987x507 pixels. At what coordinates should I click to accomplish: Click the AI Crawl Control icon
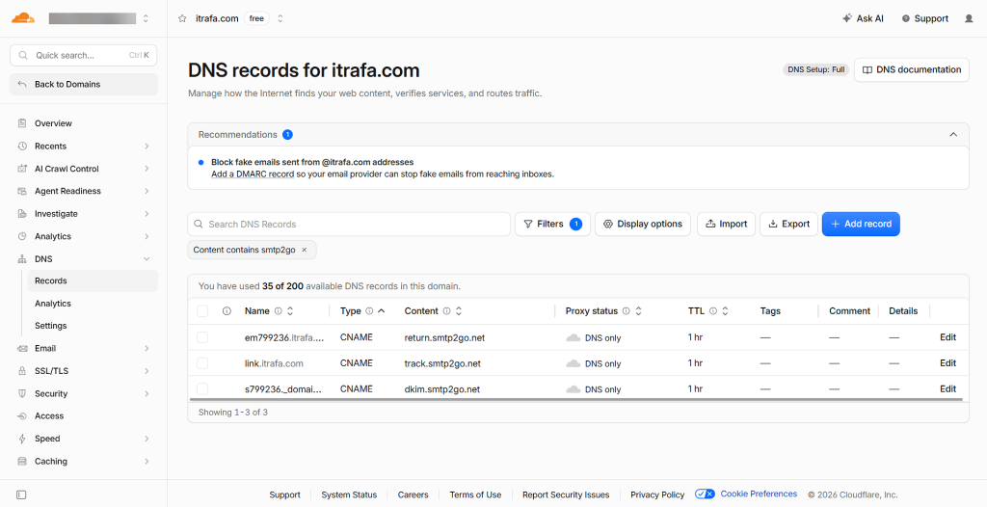click(x=23, y=169)
